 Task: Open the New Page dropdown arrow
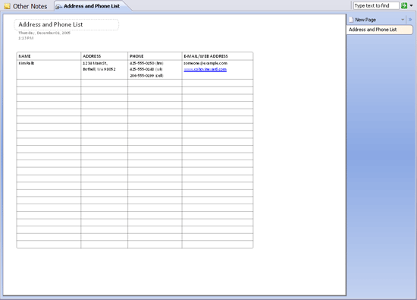point(403,20)
